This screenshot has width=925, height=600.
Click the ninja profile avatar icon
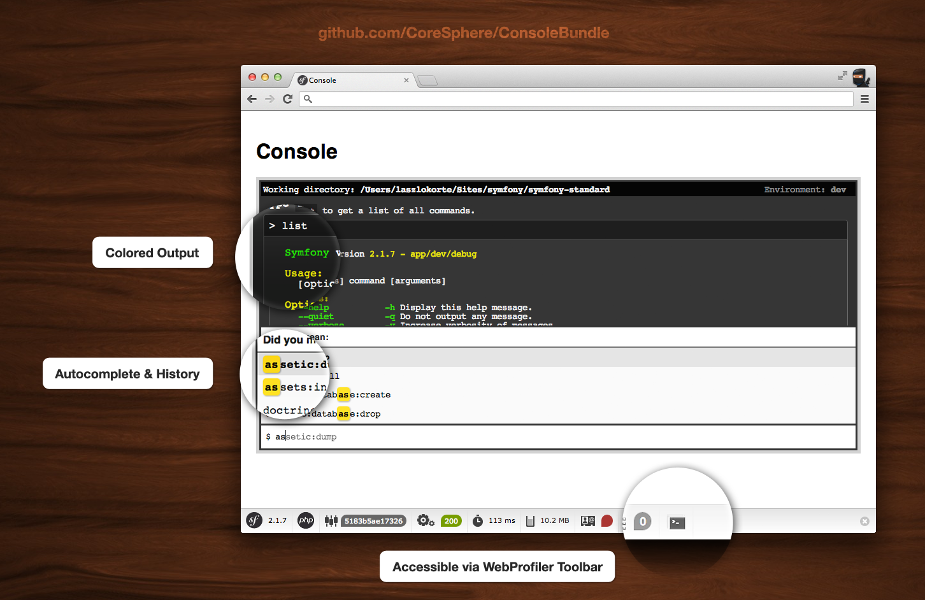[x=861, y=78]
